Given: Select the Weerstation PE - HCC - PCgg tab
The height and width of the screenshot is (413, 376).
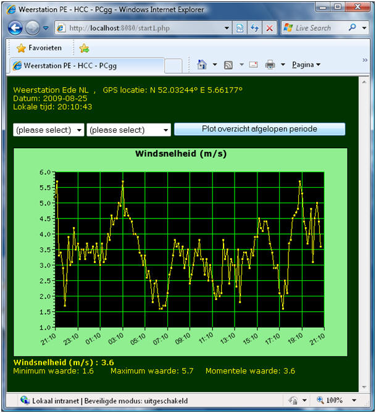Looking at the screenshot, I should pyautogui.click(x=86, y=65).
